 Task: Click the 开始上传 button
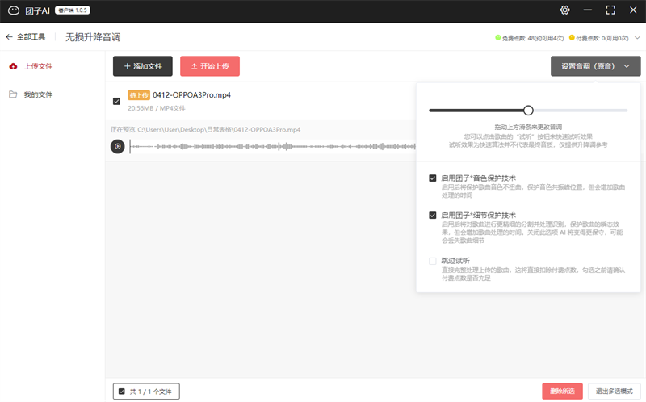210,66
